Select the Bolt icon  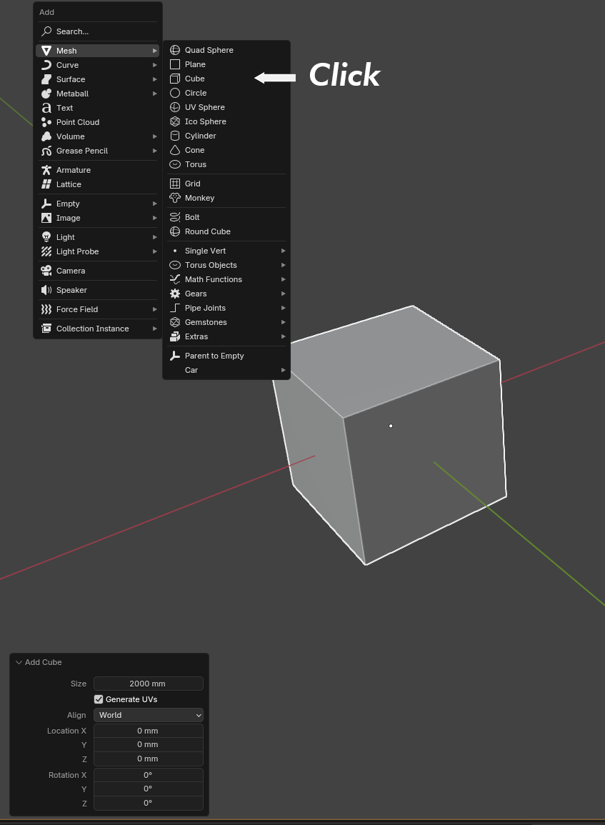click(175, 216)
